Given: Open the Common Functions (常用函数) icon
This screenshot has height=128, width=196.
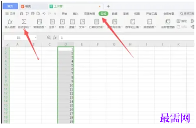Looking at the screenshot, I should pyautogui.click(x=40, y=22).
